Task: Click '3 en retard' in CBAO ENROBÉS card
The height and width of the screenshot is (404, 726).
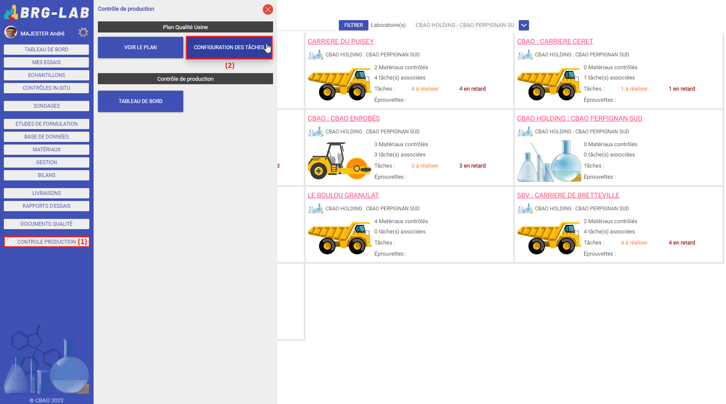Action: (x=472, y=166)
